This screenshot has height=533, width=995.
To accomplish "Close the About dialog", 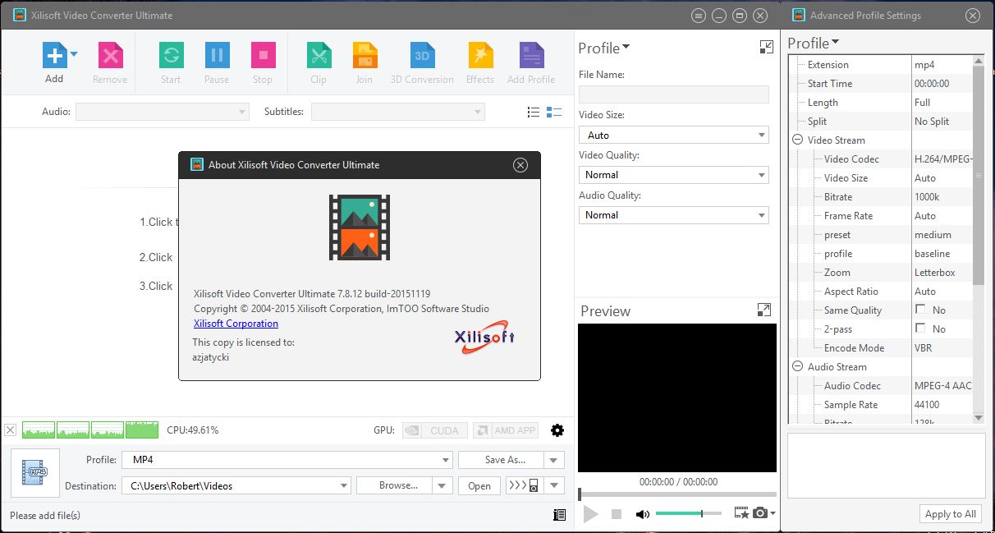I will [x=520, y=165].
